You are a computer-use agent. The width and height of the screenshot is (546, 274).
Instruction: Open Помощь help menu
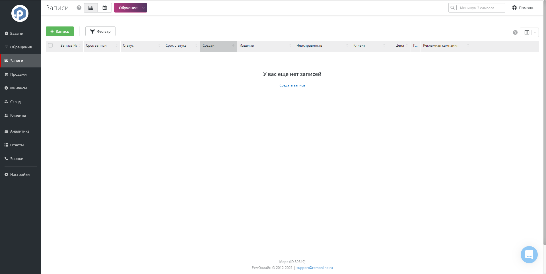click(x=523, y=8)
